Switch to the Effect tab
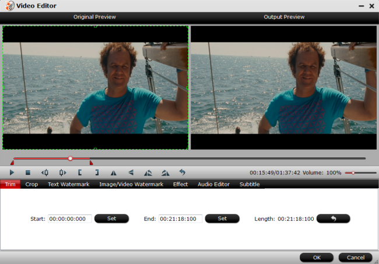The height and width of the screenshot is (264, 379). 180,184
